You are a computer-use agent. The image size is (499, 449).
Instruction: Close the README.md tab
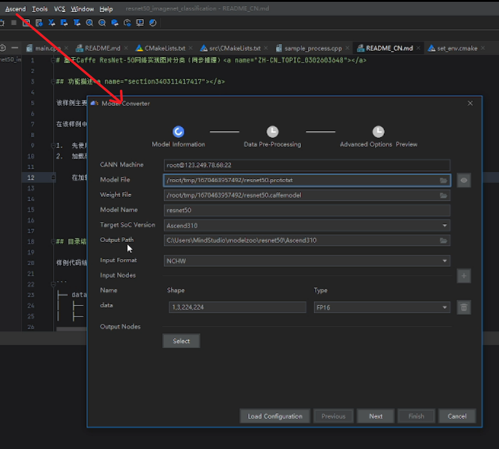127,48
